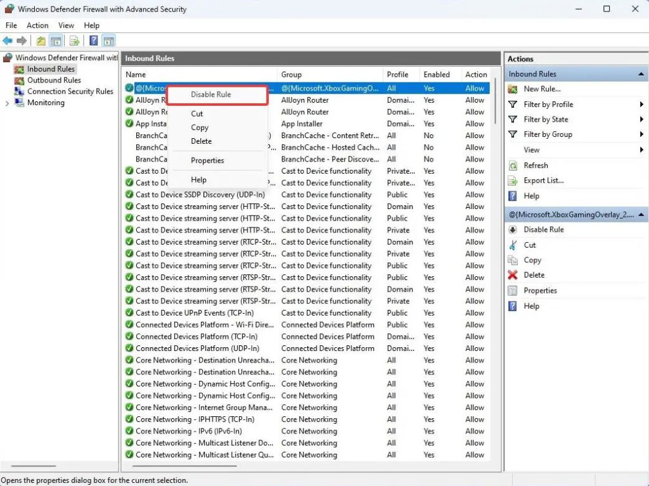This screenshot has width=649, height=486.
Task: Click the firewall icon of the tree root node
Action: [x=8, y=58]
